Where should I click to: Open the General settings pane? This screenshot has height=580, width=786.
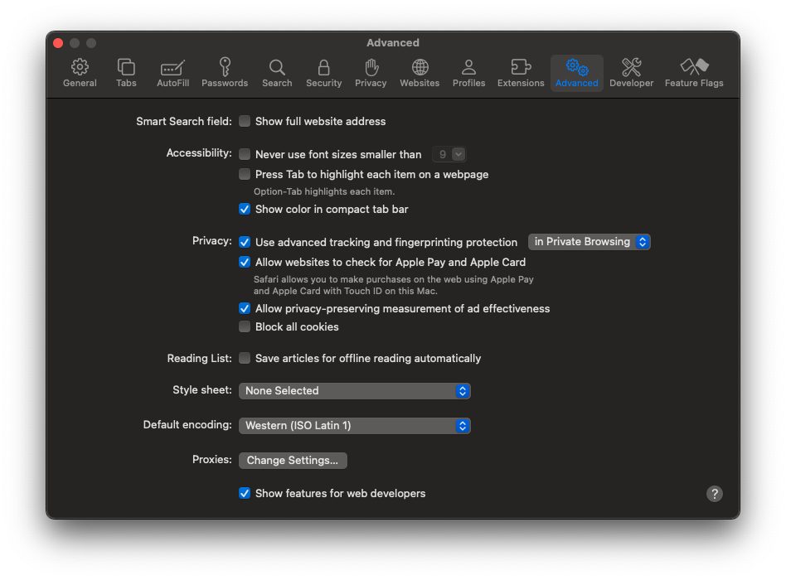(80, 73)
